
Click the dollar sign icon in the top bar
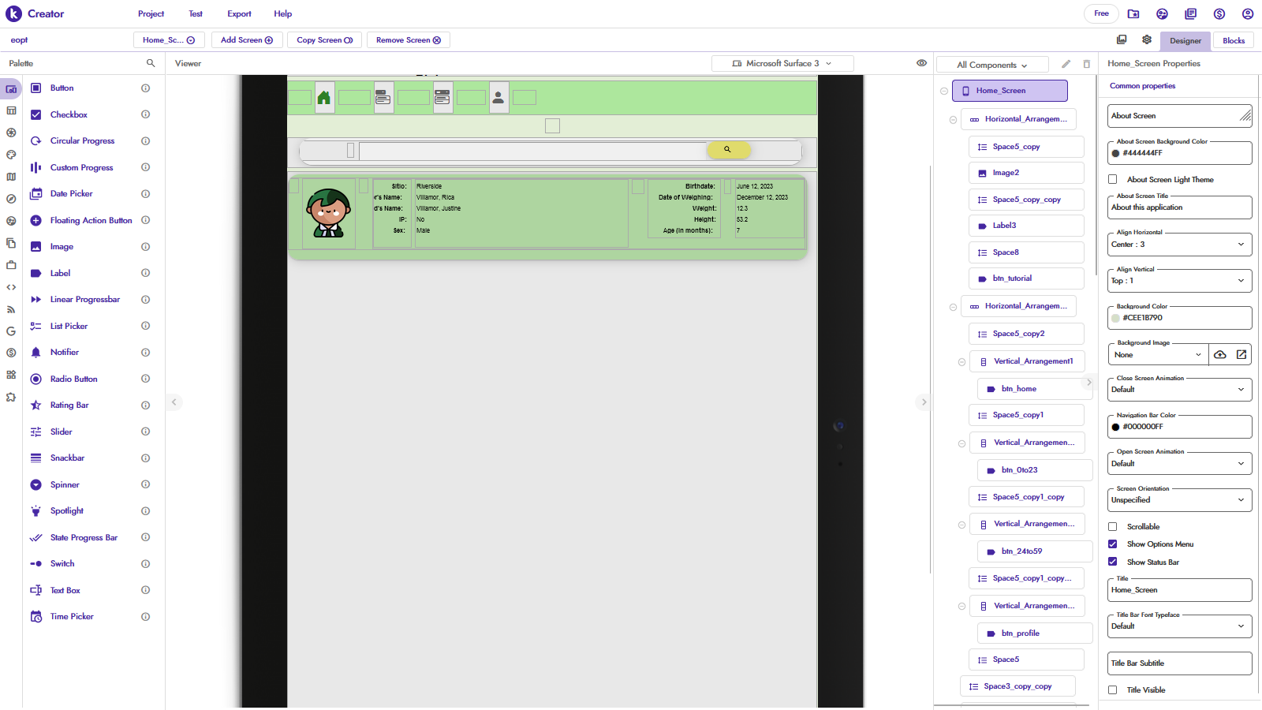point(1219,13)
